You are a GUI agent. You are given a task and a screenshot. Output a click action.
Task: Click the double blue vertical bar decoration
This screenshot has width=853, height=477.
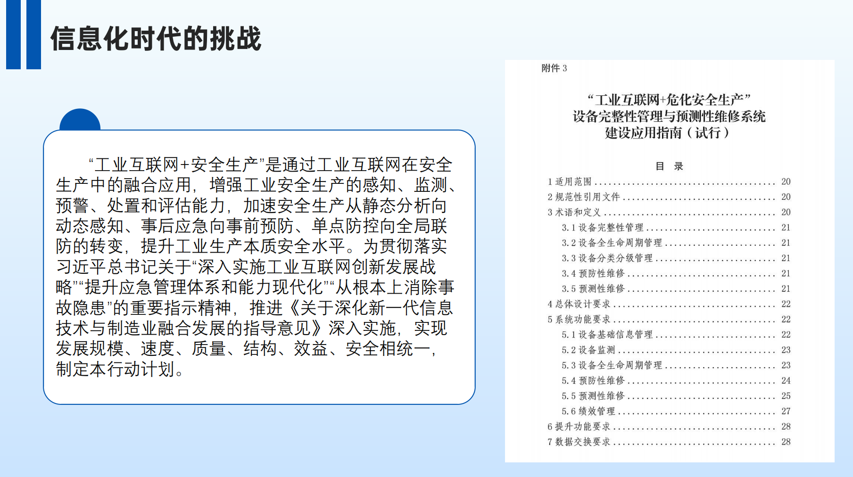pos(24,34)
